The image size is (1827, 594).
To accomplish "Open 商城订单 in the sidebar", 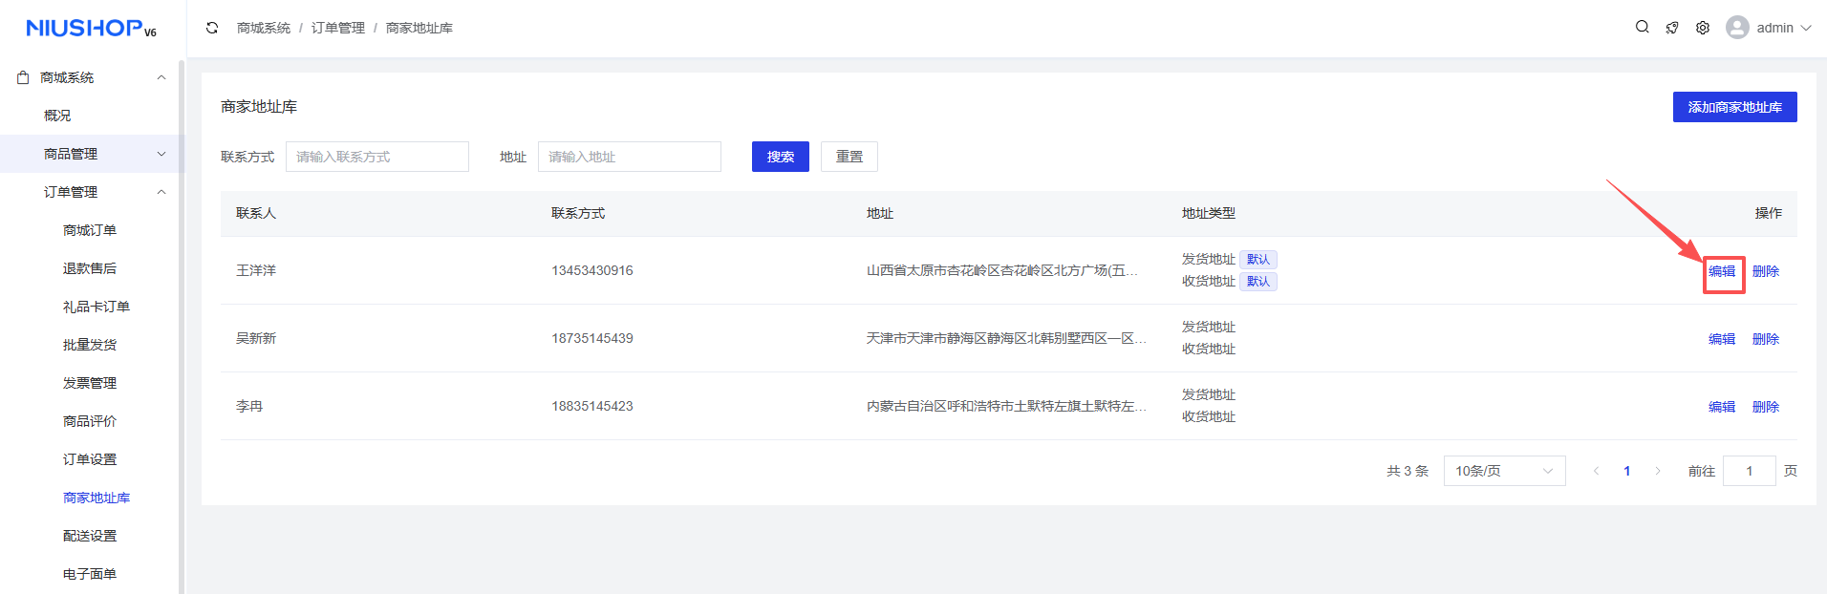I will (x=90, y=230).
